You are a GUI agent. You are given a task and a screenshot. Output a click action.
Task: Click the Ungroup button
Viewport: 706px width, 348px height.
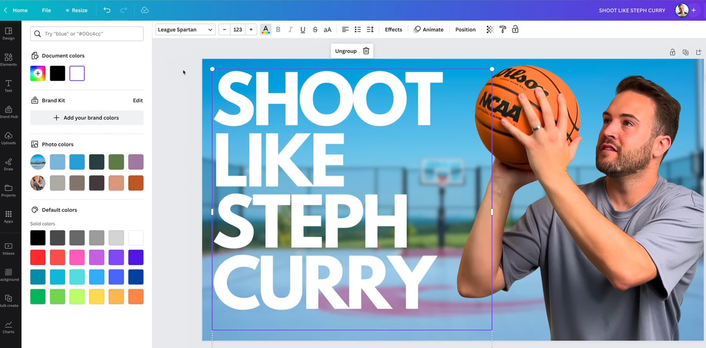[346, 51]
